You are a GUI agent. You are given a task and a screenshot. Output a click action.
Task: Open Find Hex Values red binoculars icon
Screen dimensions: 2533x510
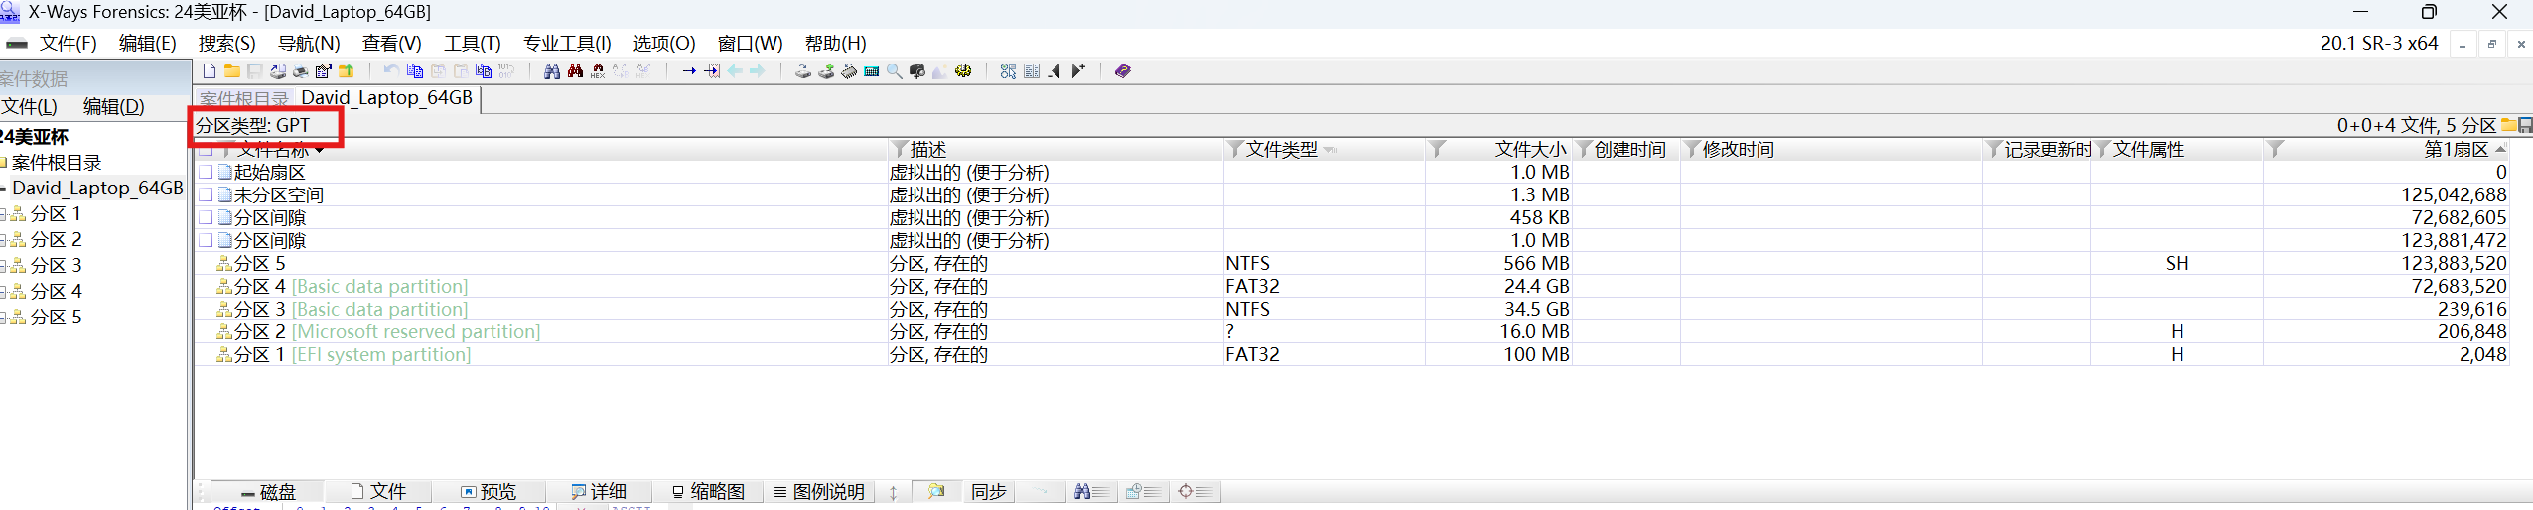pos(575,70)
